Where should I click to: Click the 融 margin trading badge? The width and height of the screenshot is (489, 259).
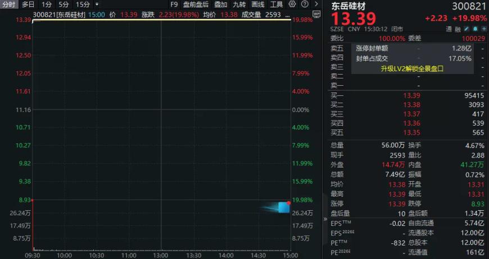pyautogui.click(x=458, y=27)
